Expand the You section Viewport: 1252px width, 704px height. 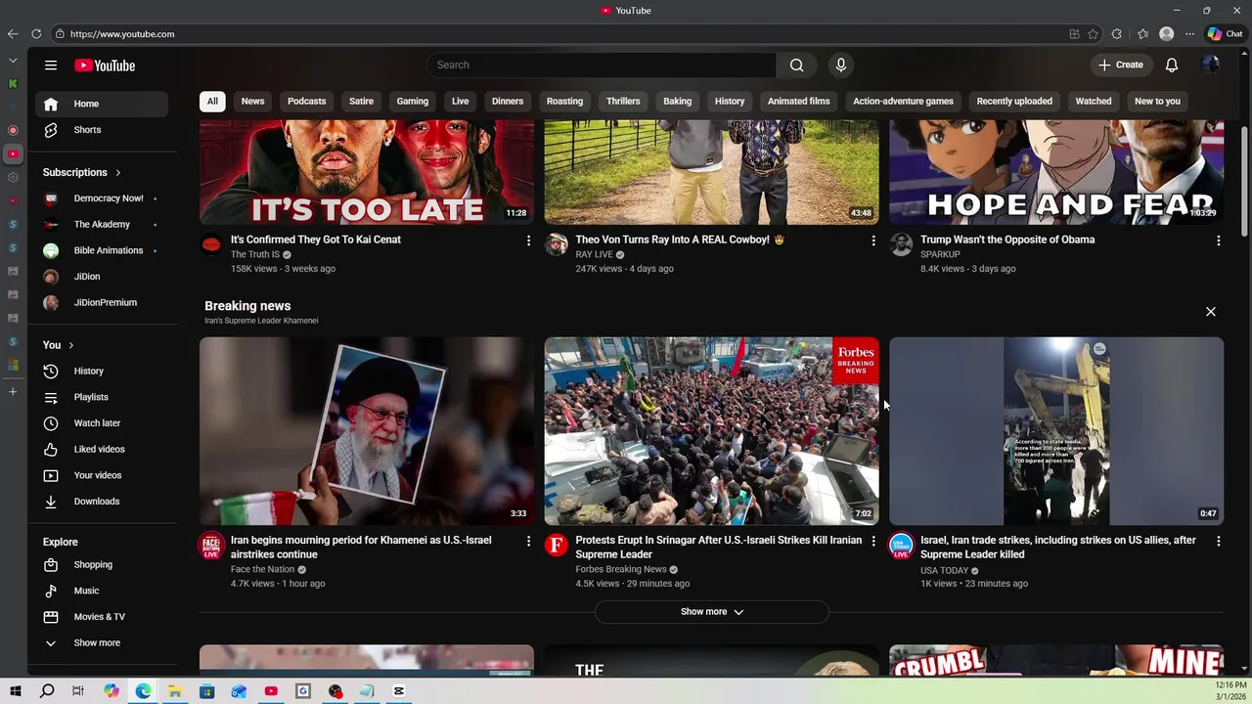[x=59, y=345]
